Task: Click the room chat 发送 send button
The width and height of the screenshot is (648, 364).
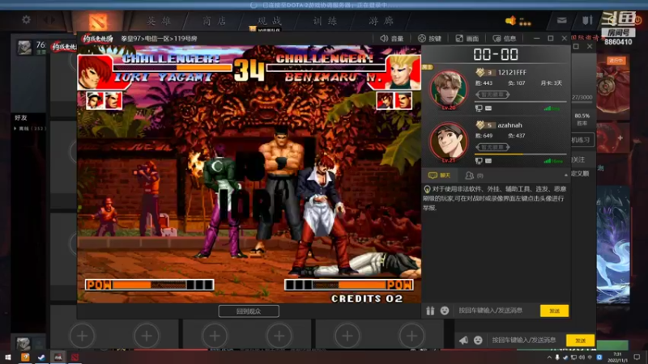Action: point(554,311)
